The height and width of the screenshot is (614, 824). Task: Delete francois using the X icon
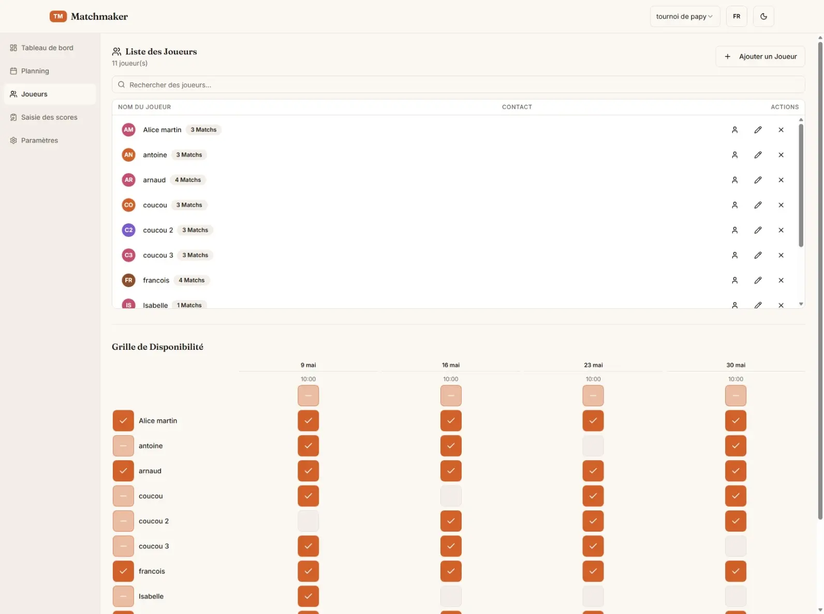coord(781,280)
